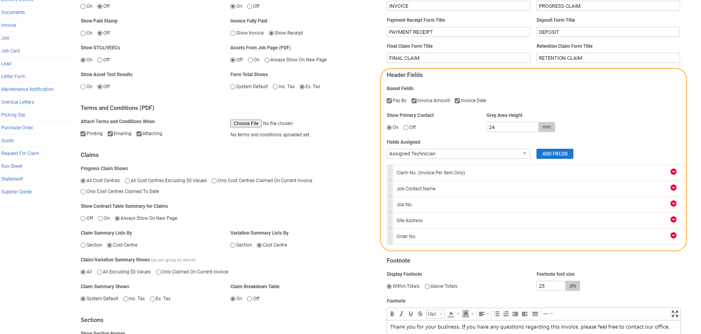Image resolution: width=701 pixels, height=334 pixels.
Task: Open Purchase Order in the sidebar
Action: click(17, 128)
